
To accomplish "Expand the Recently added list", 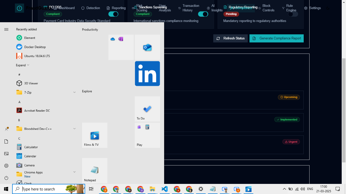I will pyautogui.click(x=23, y=65).
